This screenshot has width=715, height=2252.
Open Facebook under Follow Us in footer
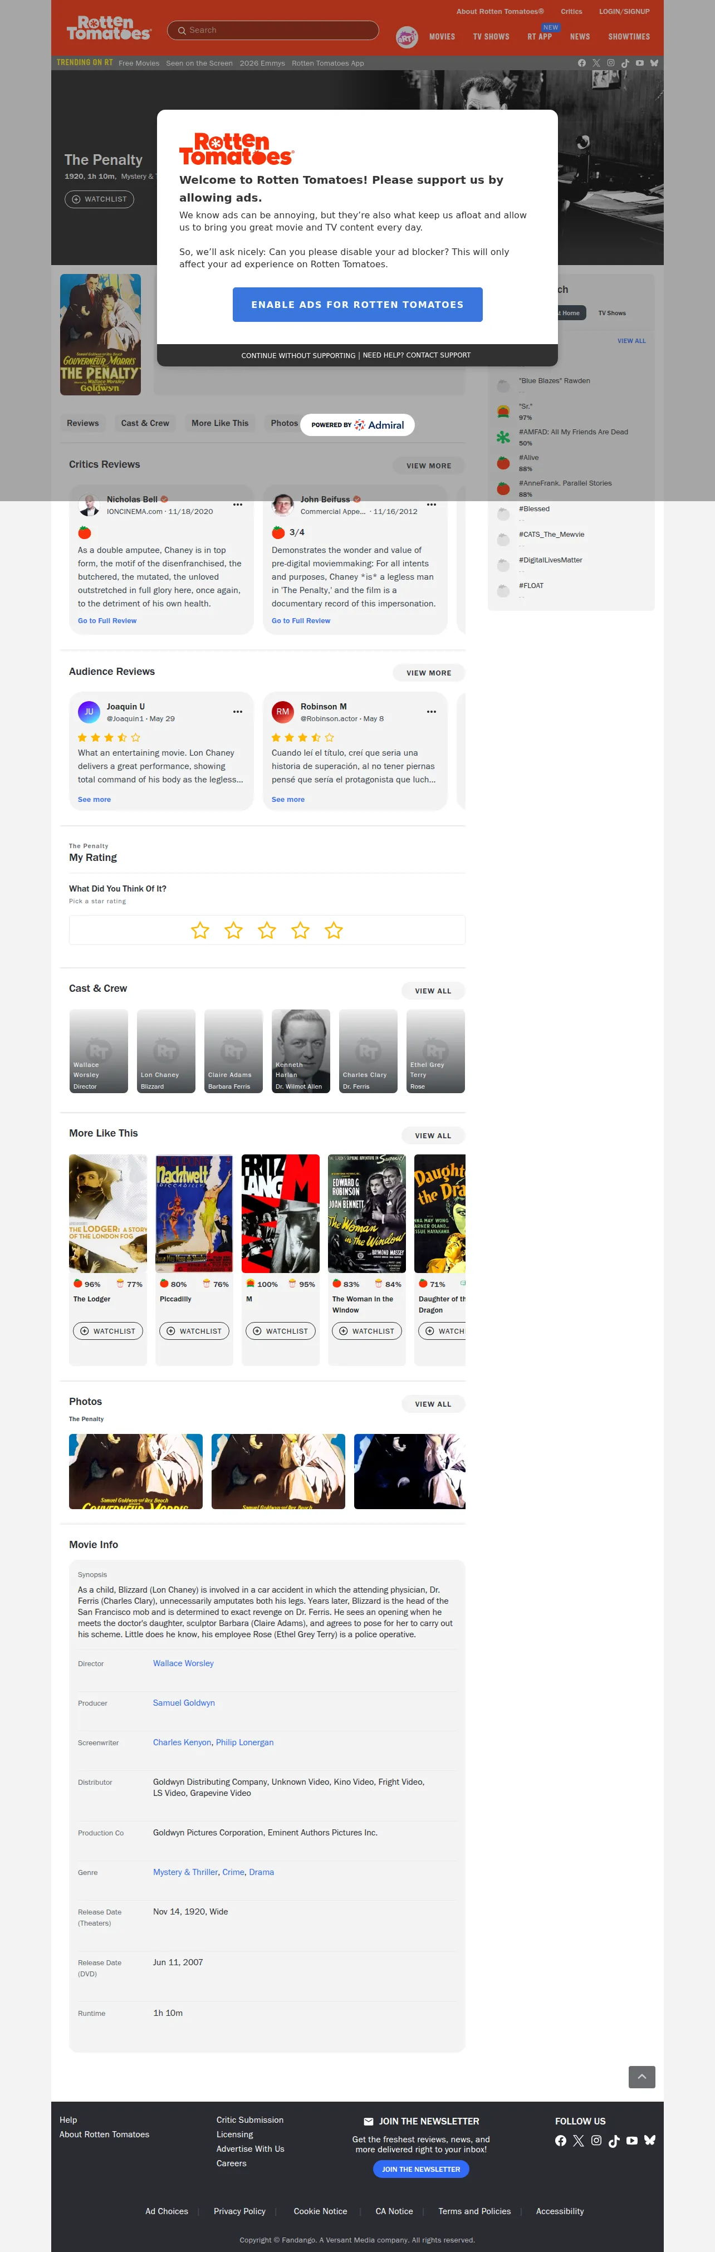coord(560,2140)
